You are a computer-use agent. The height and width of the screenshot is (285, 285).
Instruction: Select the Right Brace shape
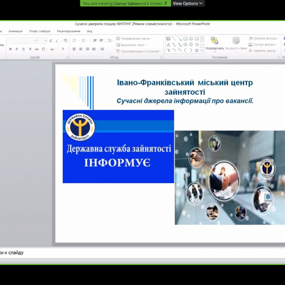pos(191,50)
